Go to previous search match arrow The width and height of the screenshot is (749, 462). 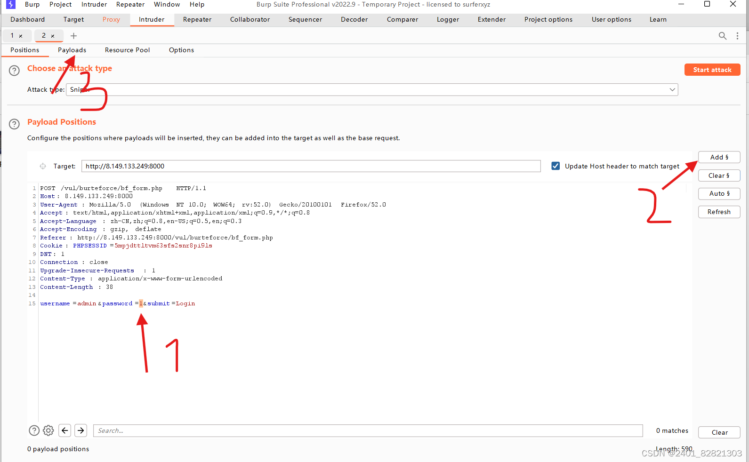click(x=65, y=430)
